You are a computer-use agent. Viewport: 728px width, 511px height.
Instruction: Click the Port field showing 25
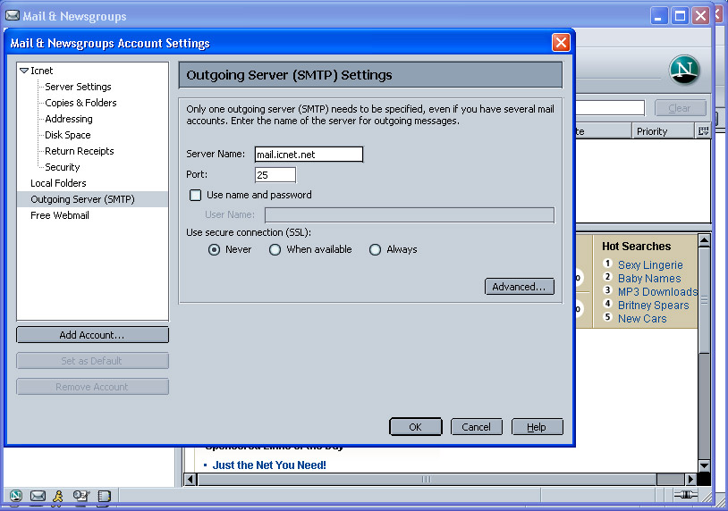[x=275, y=175]
